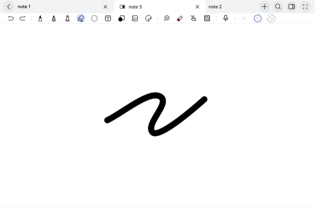Toggle finger touch drawing mode
Image resolution: width=315 pixels, height=207 pixels.
coord(193,18)
